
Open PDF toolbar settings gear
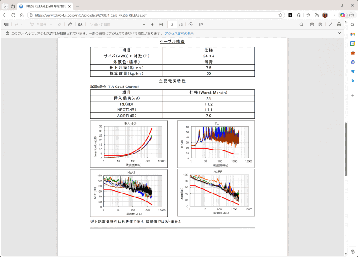(x=339, y=25)
